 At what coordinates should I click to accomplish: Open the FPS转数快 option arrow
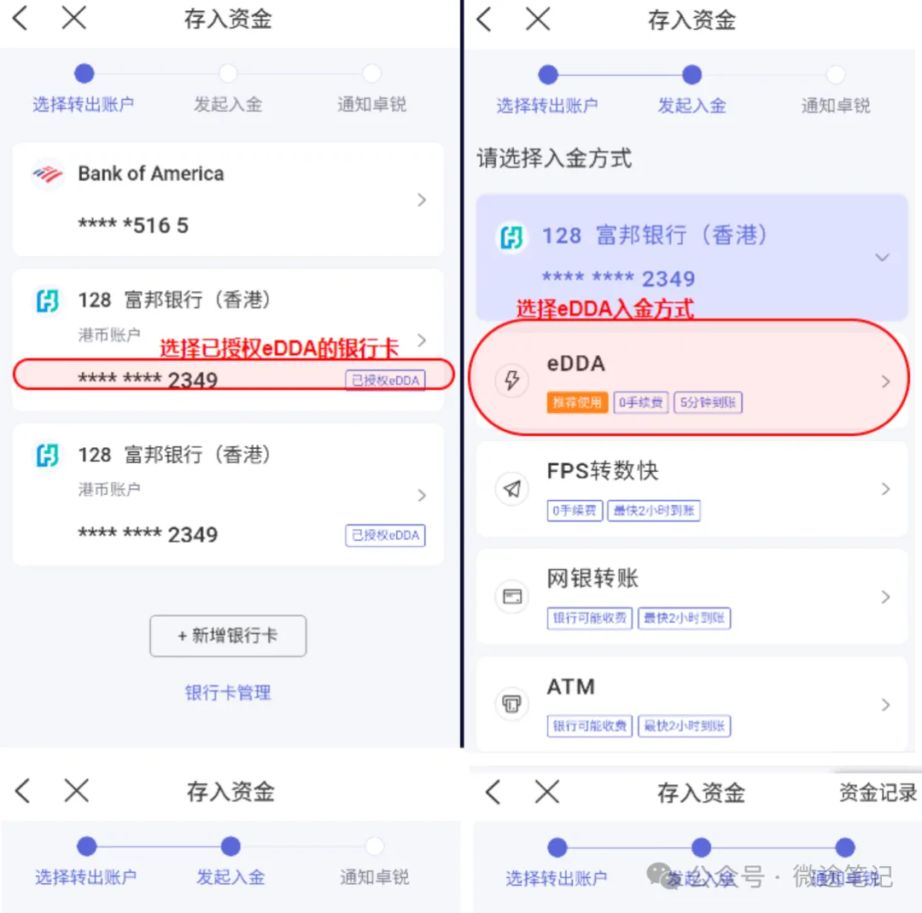[885, 489]
